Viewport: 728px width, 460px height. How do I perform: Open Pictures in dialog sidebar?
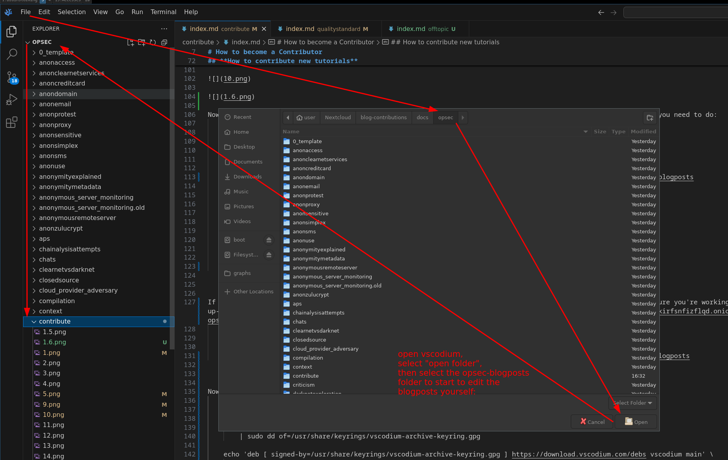[x=249, y=207]
